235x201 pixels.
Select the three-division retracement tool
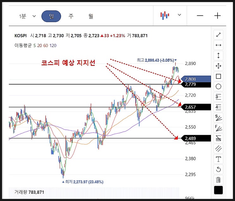218,97
